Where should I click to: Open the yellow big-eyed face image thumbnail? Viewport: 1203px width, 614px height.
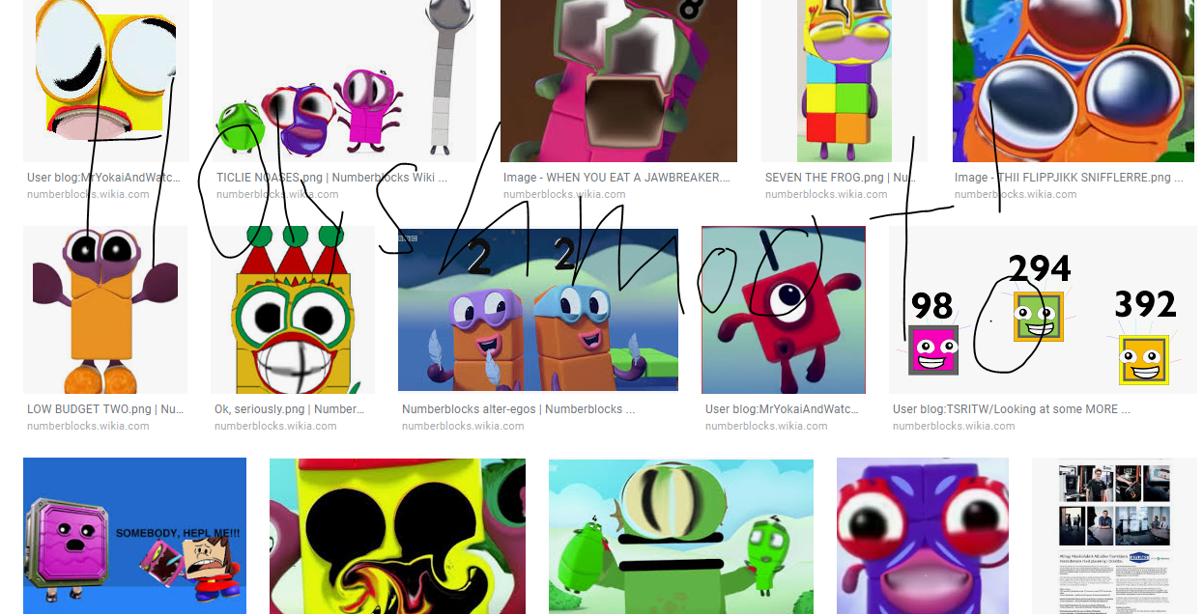pos(106,81)
